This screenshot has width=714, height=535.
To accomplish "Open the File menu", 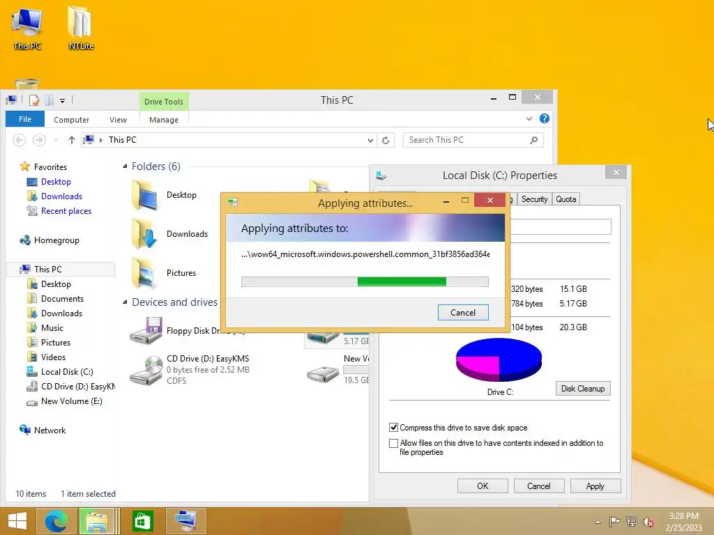I will [25, 119].
